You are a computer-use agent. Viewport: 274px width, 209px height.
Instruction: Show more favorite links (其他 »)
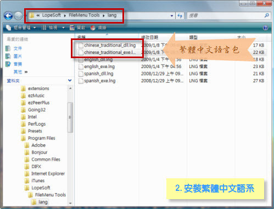pyautogui.click(x=20, y=72)
